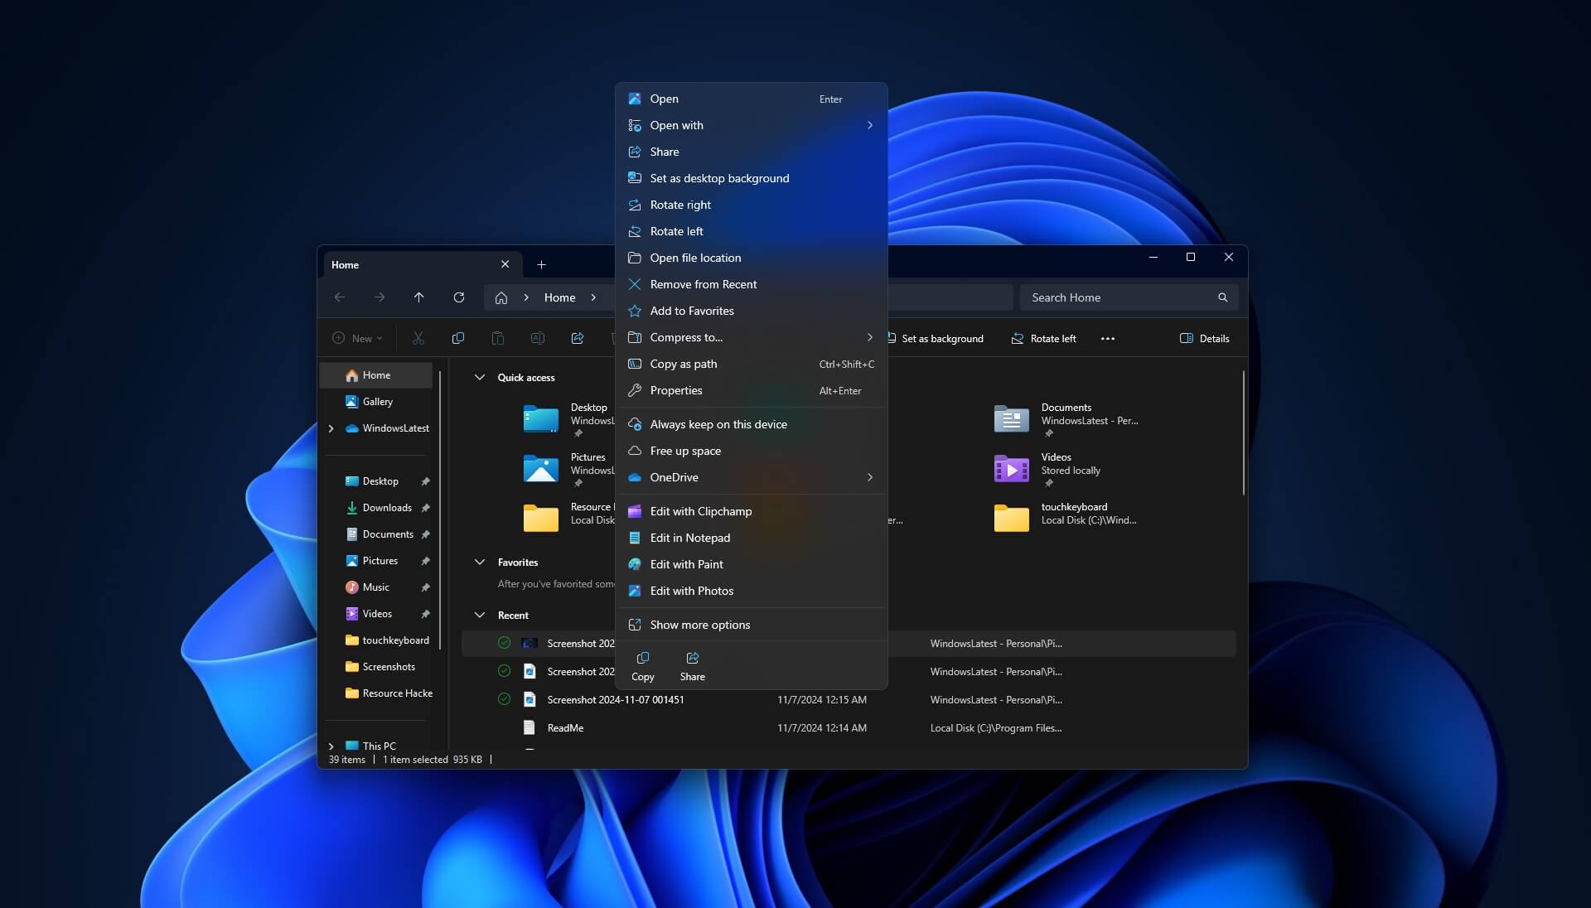1591x908 pixels.
Task: Click the search magnifier icon
Action: point(1223,297)
